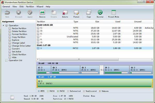Select the Format tool icon

click(76, 13)
